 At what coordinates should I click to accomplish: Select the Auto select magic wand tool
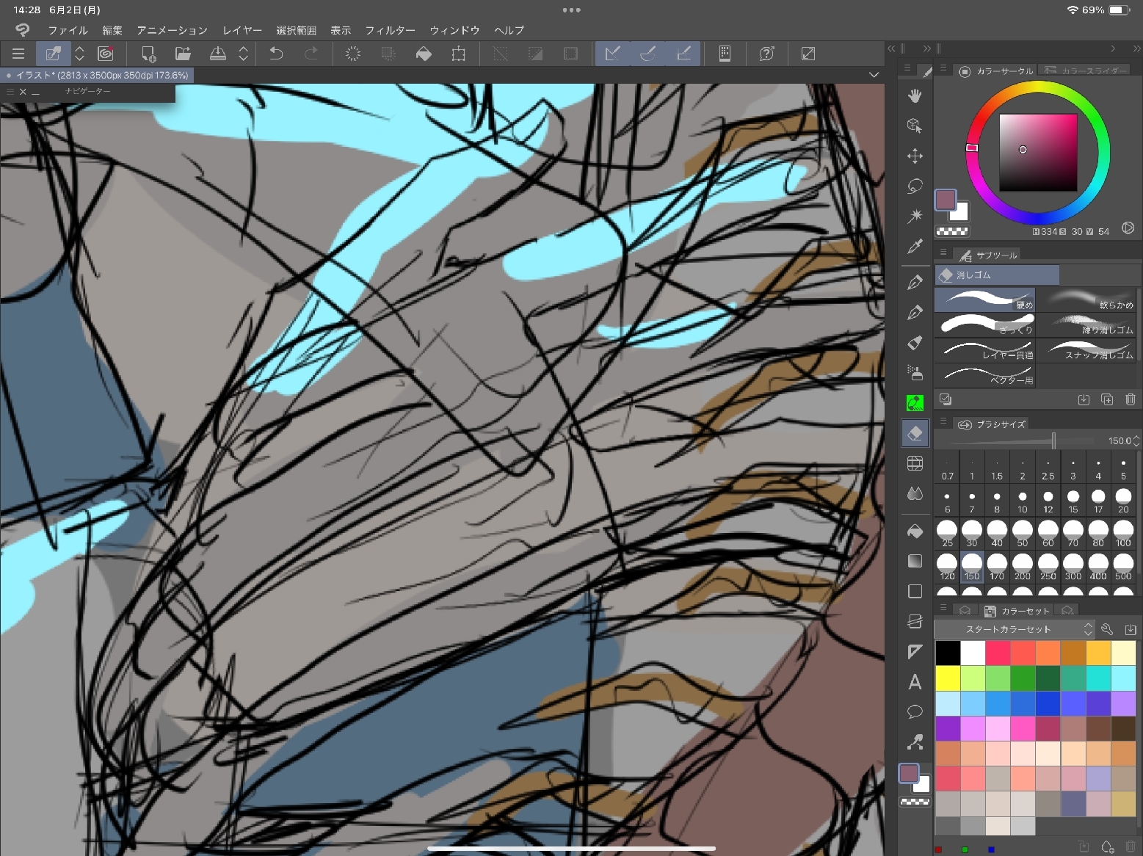pyautogui.click(x=915, y=216)
